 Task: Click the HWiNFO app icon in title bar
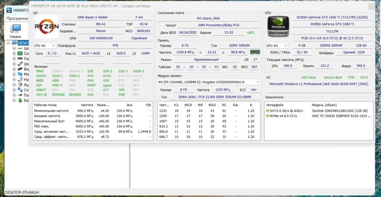point(9,10)
